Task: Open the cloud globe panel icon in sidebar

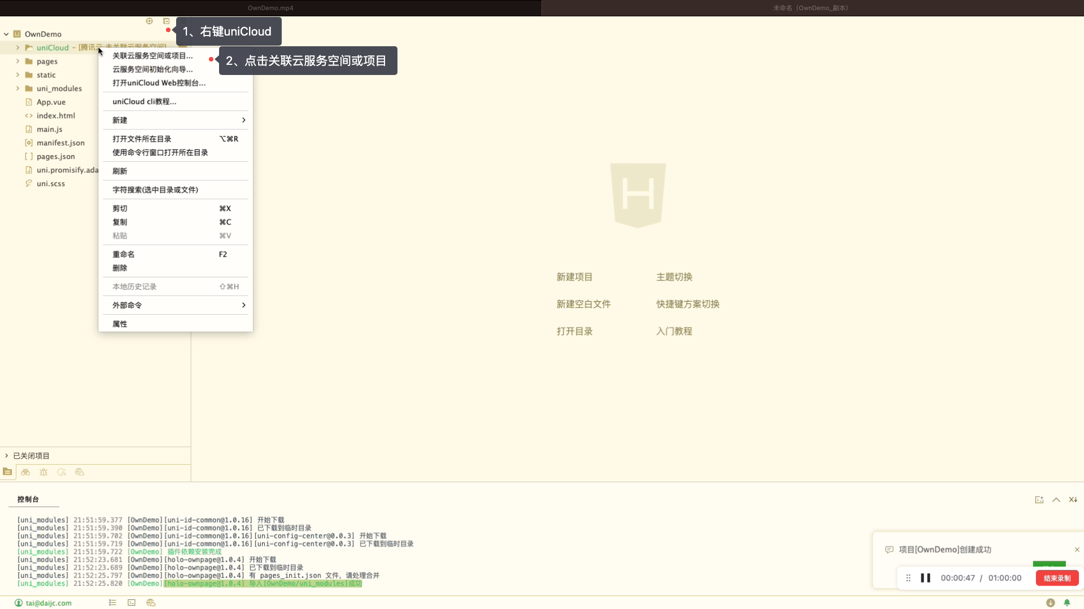Action: point(80,472)
